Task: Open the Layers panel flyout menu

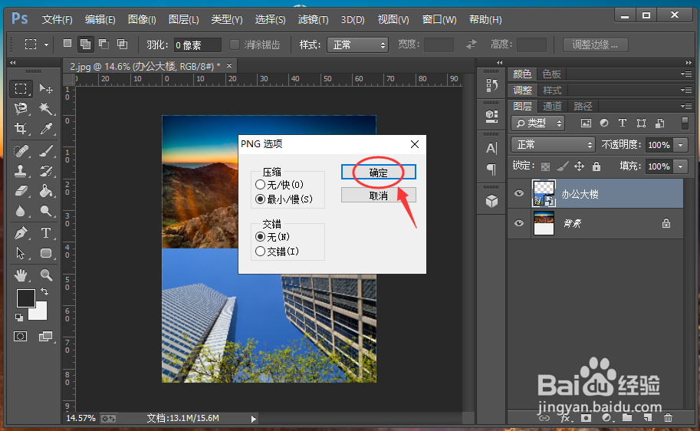Action: 686,107
